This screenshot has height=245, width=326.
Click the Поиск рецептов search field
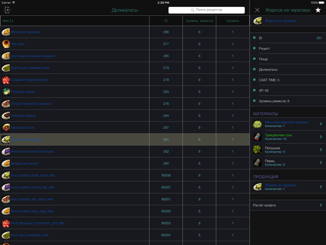pyautogui.click(x=206, y=10)
